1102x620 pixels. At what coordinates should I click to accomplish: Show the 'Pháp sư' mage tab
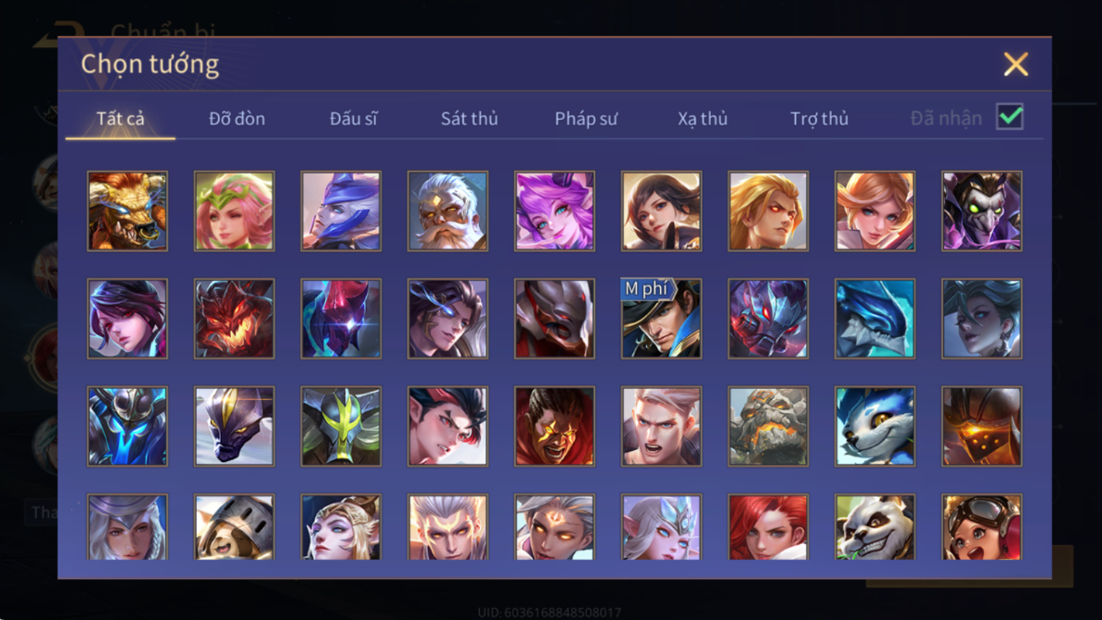pyautogui.click(x=586, y=118)
